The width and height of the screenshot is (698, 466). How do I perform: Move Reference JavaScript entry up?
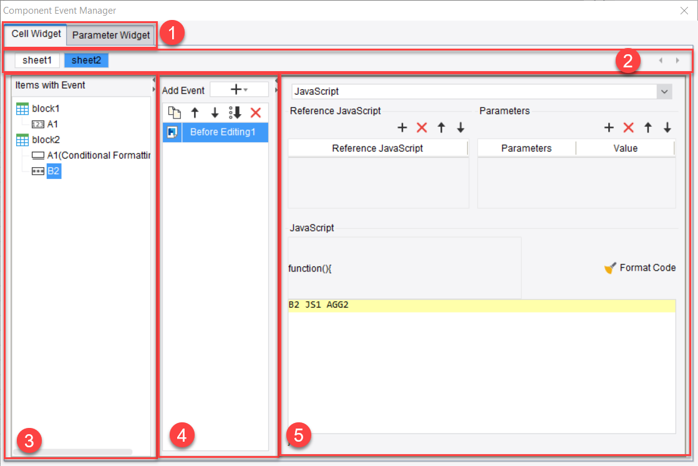[x=441, y=128]
